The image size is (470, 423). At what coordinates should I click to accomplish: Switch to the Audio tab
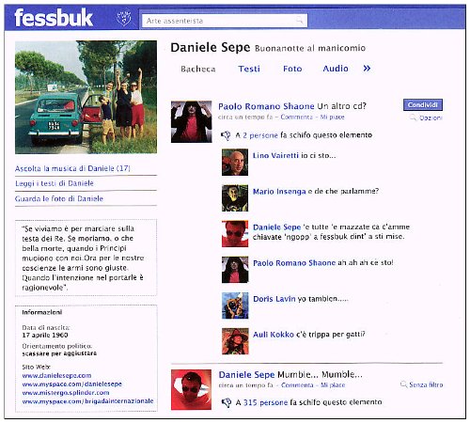point(336,69)
